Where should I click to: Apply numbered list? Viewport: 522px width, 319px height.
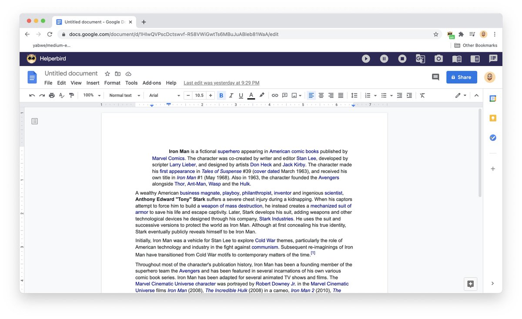tap(368, 96)
